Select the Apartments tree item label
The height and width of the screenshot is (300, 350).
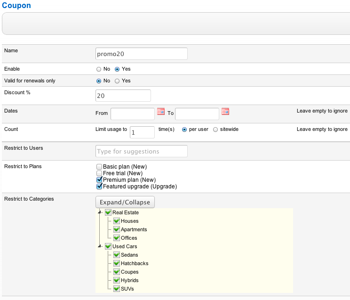134,229
